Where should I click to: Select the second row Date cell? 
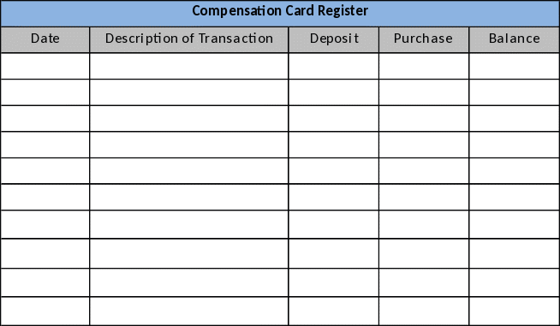point(45,92)
